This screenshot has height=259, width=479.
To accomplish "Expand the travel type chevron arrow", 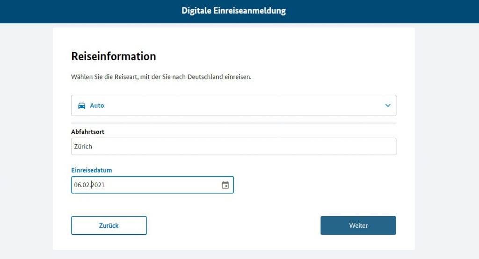I will [388, 105].
